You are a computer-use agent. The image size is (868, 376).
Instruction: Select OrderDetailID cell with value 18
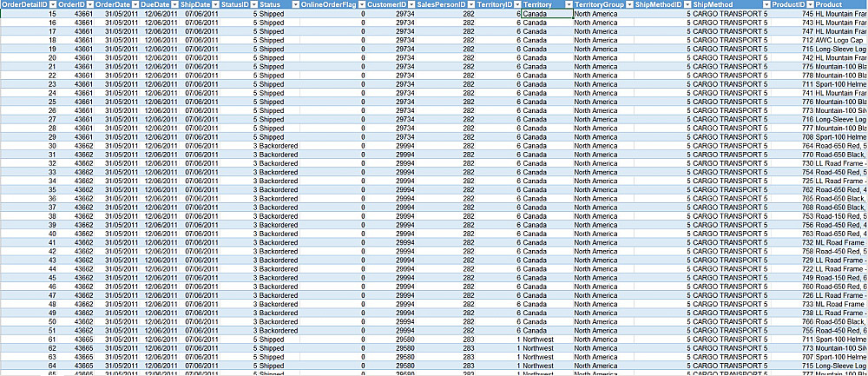click(x=29, y=41)
